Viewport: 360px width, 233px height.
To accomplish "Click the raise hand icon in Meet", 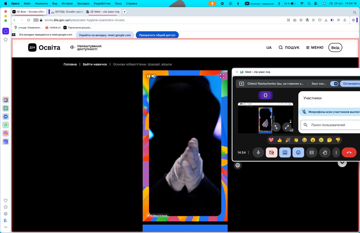I will pos(325,152).
